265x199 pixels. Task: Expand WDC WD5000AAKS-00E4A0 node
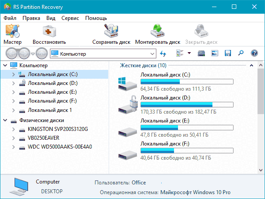coord(14,147)
